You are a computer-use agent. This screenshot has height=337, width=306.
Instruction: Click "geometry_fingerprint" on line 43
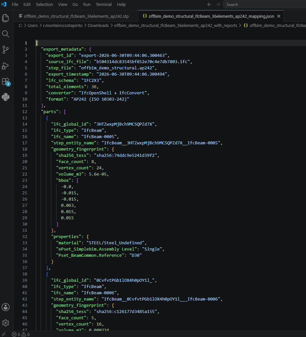79,305
